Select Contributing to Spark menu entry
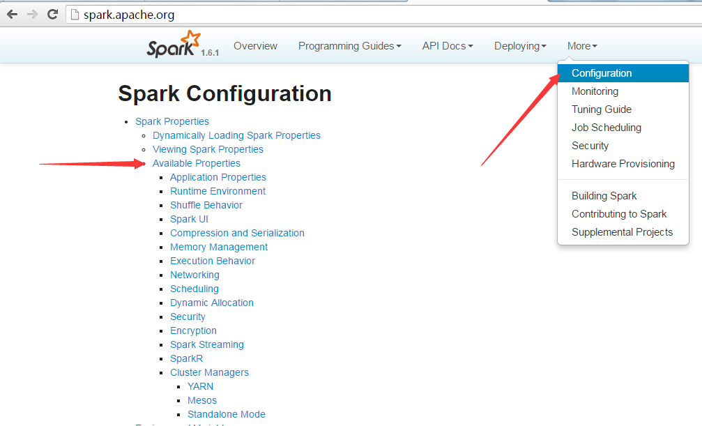This screenshot has height=426, width=702. (x=623, y=214)
